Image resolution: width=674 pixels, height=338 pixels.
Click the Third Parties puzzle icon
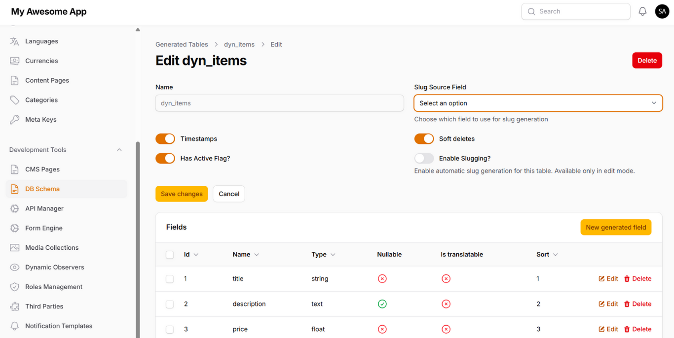tap(15, 306)
